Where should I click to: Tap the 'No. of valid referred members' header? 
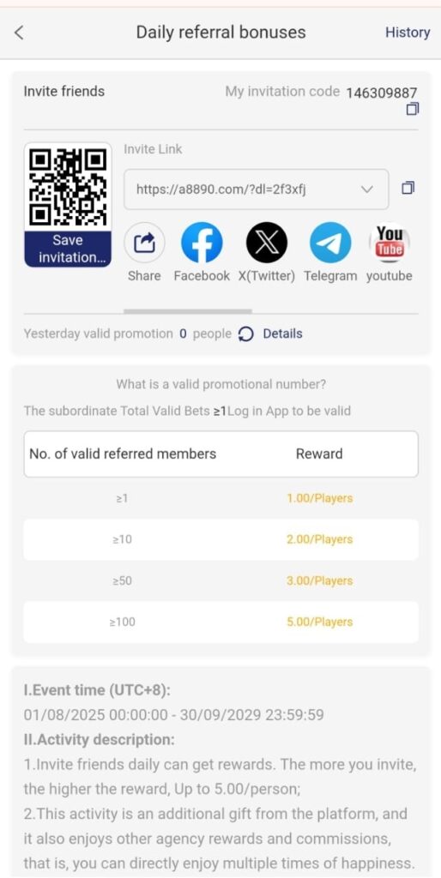pos(123,454)
